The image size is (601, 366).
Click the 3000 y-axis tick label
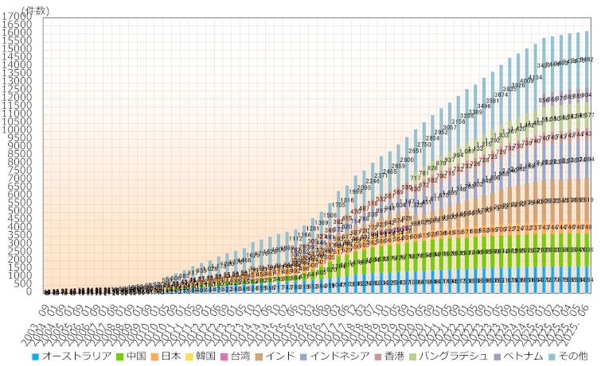(x=19, y=244)
